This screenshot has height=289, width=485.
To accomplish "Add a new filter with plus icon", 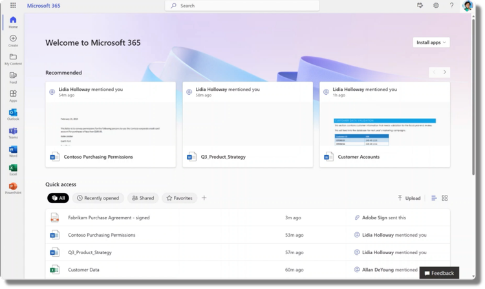I will point(204,198).
